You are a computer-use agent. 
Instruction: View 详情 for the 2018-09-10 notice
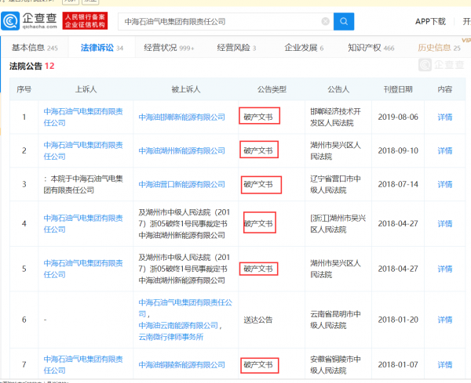point(445,150)
